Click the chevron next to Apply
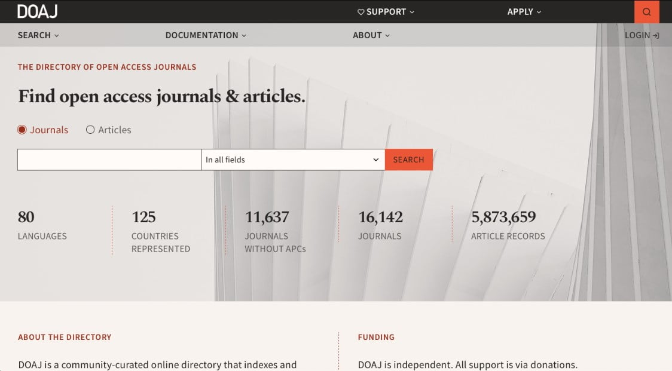 coord(539,12)
